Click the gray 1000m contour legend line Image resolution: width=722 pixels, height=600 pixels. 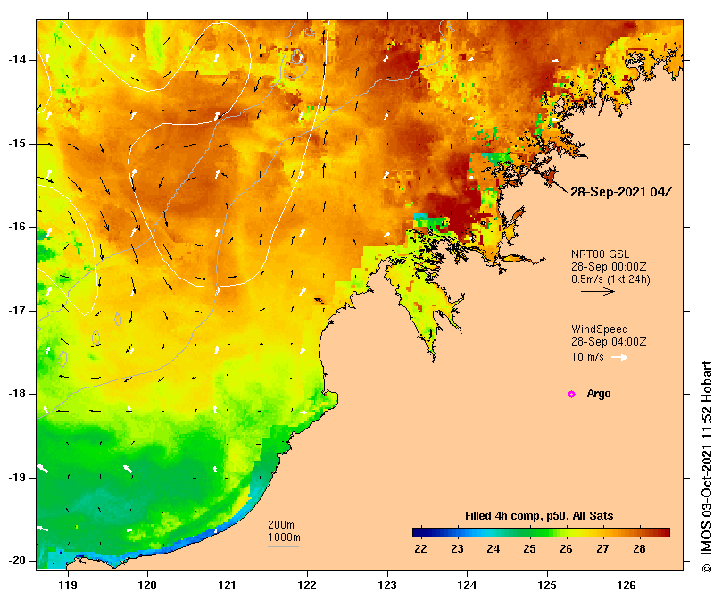coord(283,547)
